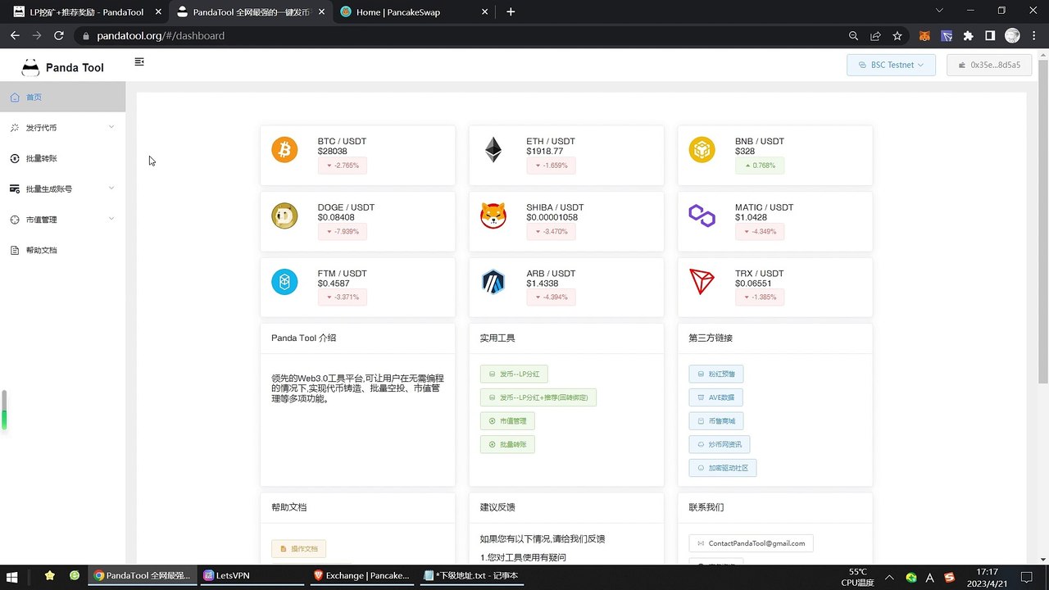The image size is (1049, 590).
Task: Click the Panda Tool logo
Action: pyautogui.click(x=62, y=67)
